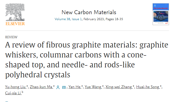Screen dimensions: 175x102
Task: Click author name Xing-wei Zhang
Action: click(119, 87)
